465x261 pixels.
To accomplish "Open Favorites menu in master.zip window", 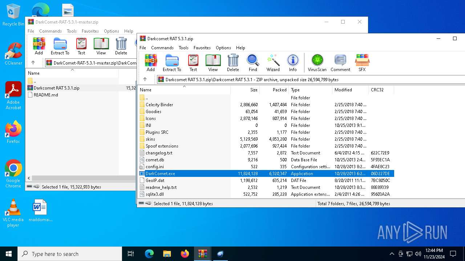I will pyautogui.click(x=90, y=31).
